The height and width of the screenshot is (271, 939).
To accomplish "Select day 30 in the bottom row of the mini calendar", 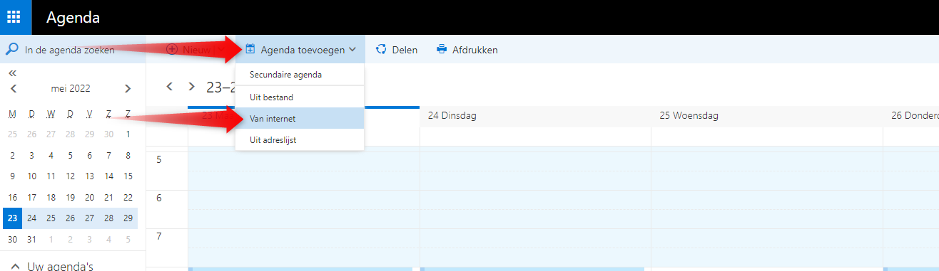I will point(12,239).
